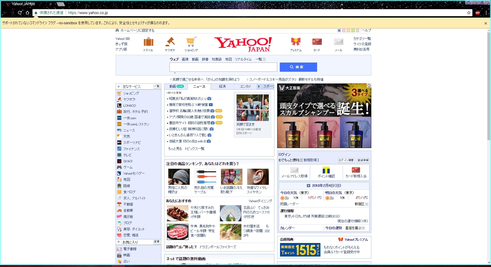
Task: Expand the 一覧 search category dropdown
Action: pos(264,59)
